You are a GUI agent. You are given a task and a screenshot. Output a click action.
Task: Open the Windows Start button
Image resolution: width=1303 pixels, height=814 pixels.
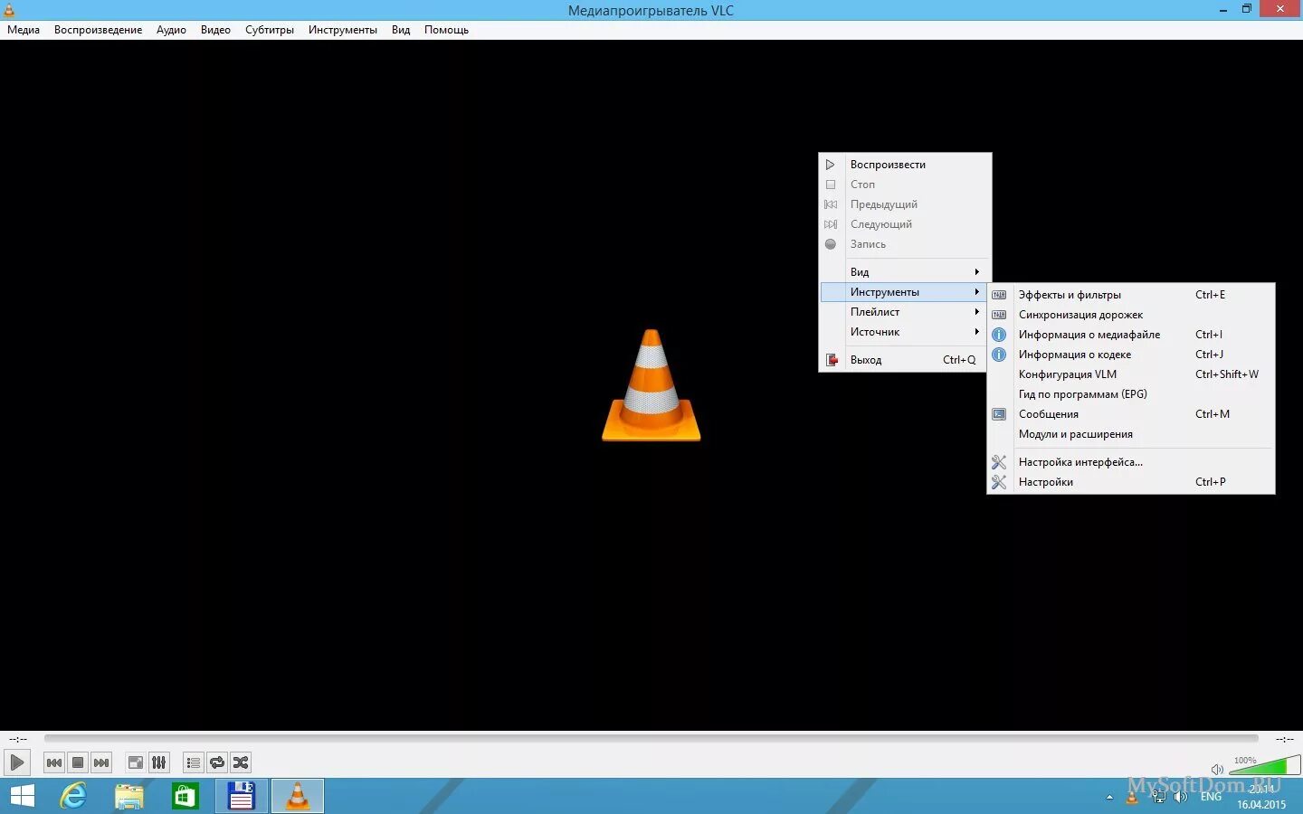[x=22, y=796]
